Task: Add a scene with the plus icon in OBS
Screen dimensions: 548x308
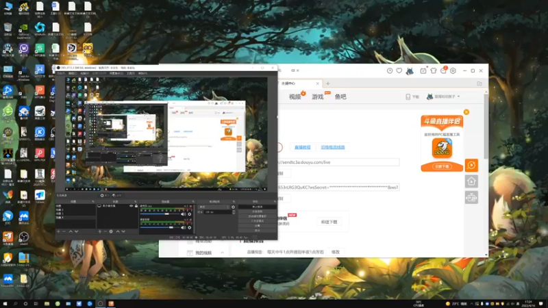Action: [x=58, y=231]
